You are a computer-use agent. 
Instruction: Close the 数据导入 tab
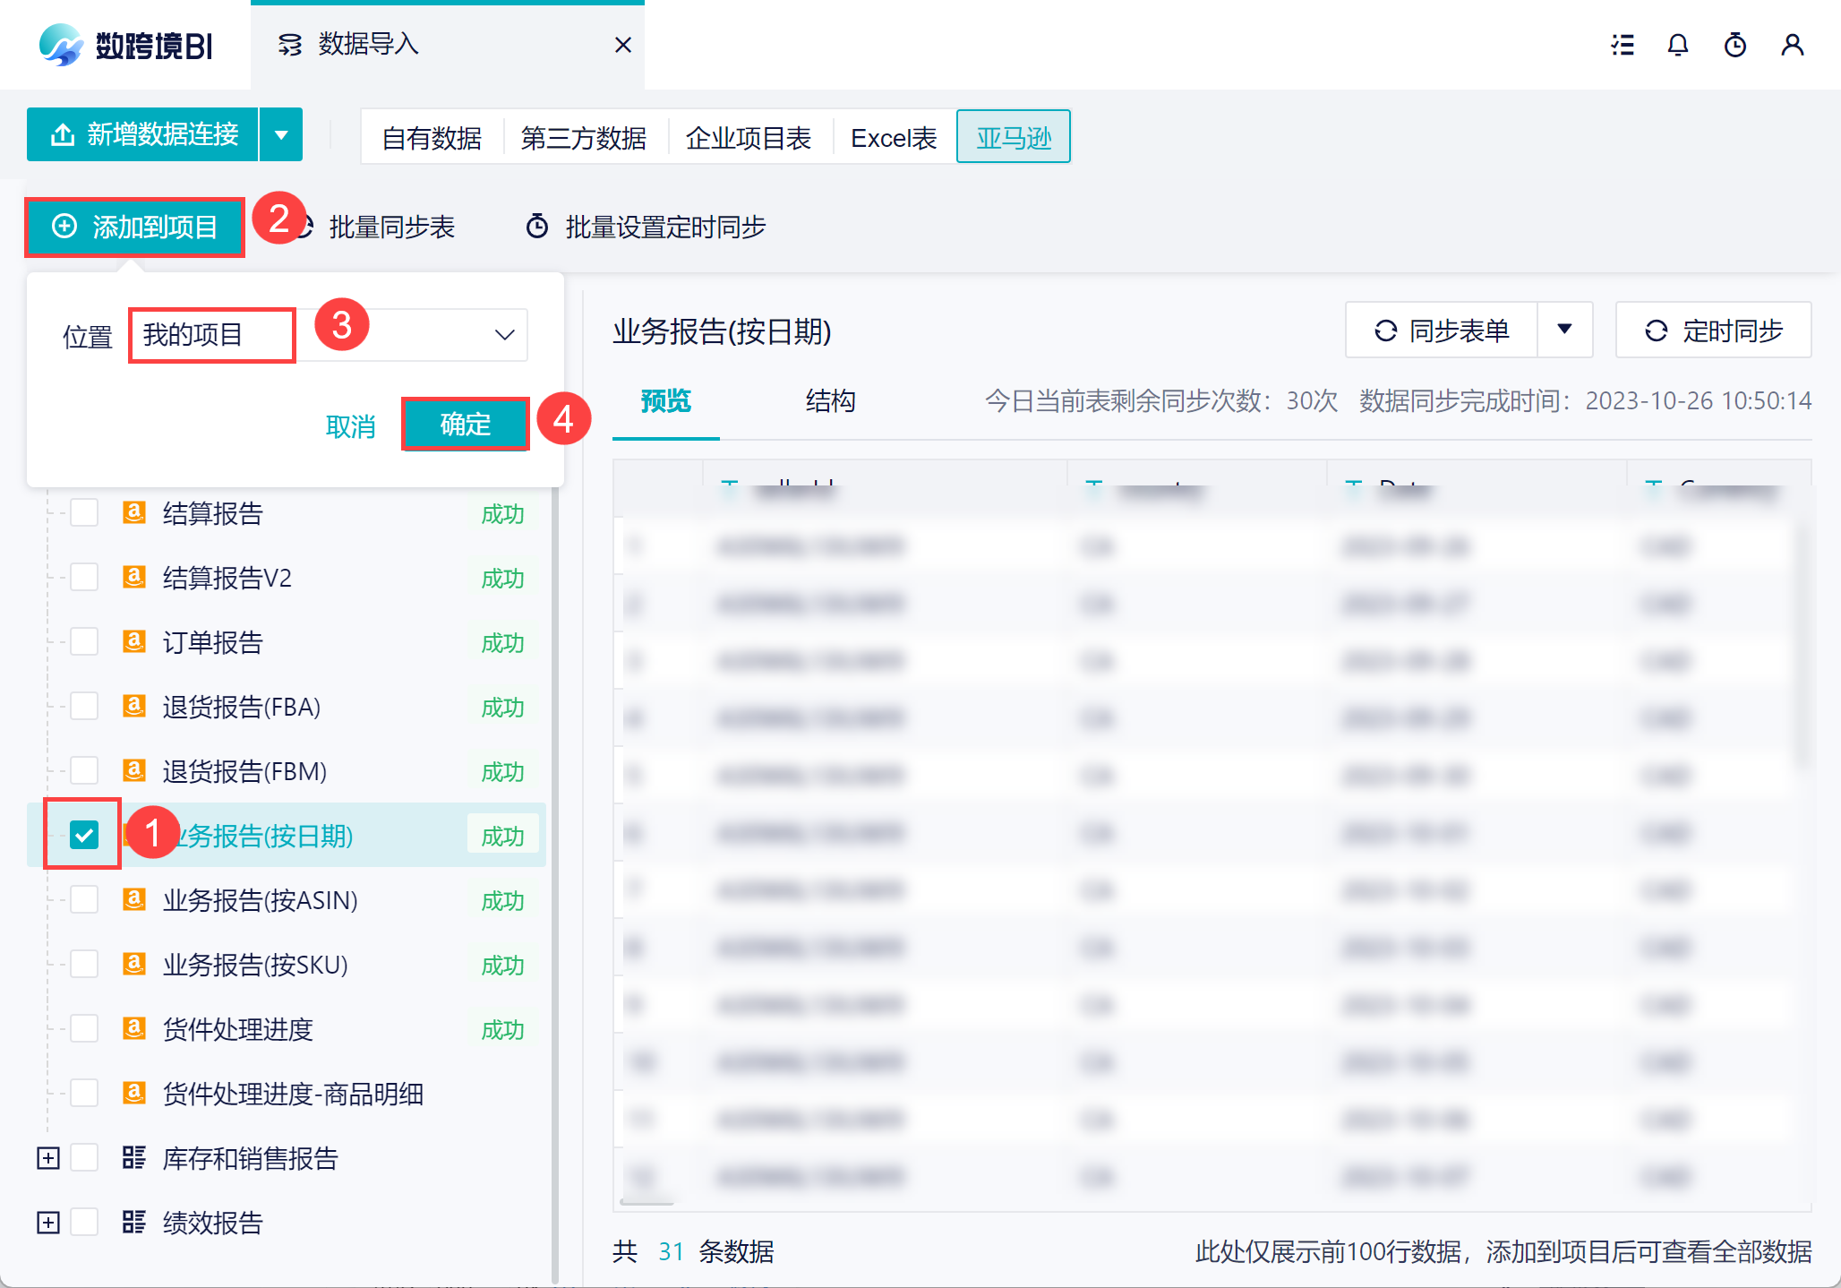pyautogui.click(x=623, y=45)
